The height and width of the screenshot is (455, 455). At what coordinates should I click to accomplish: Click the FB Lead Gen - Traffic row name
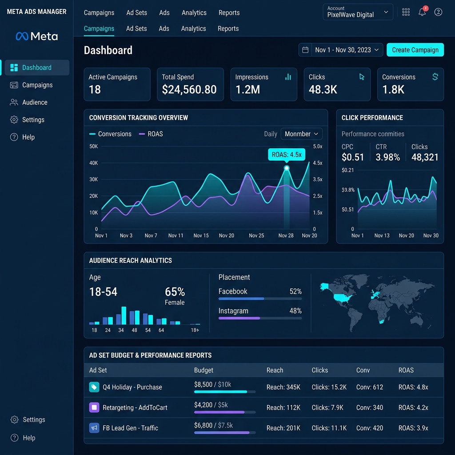130,428
